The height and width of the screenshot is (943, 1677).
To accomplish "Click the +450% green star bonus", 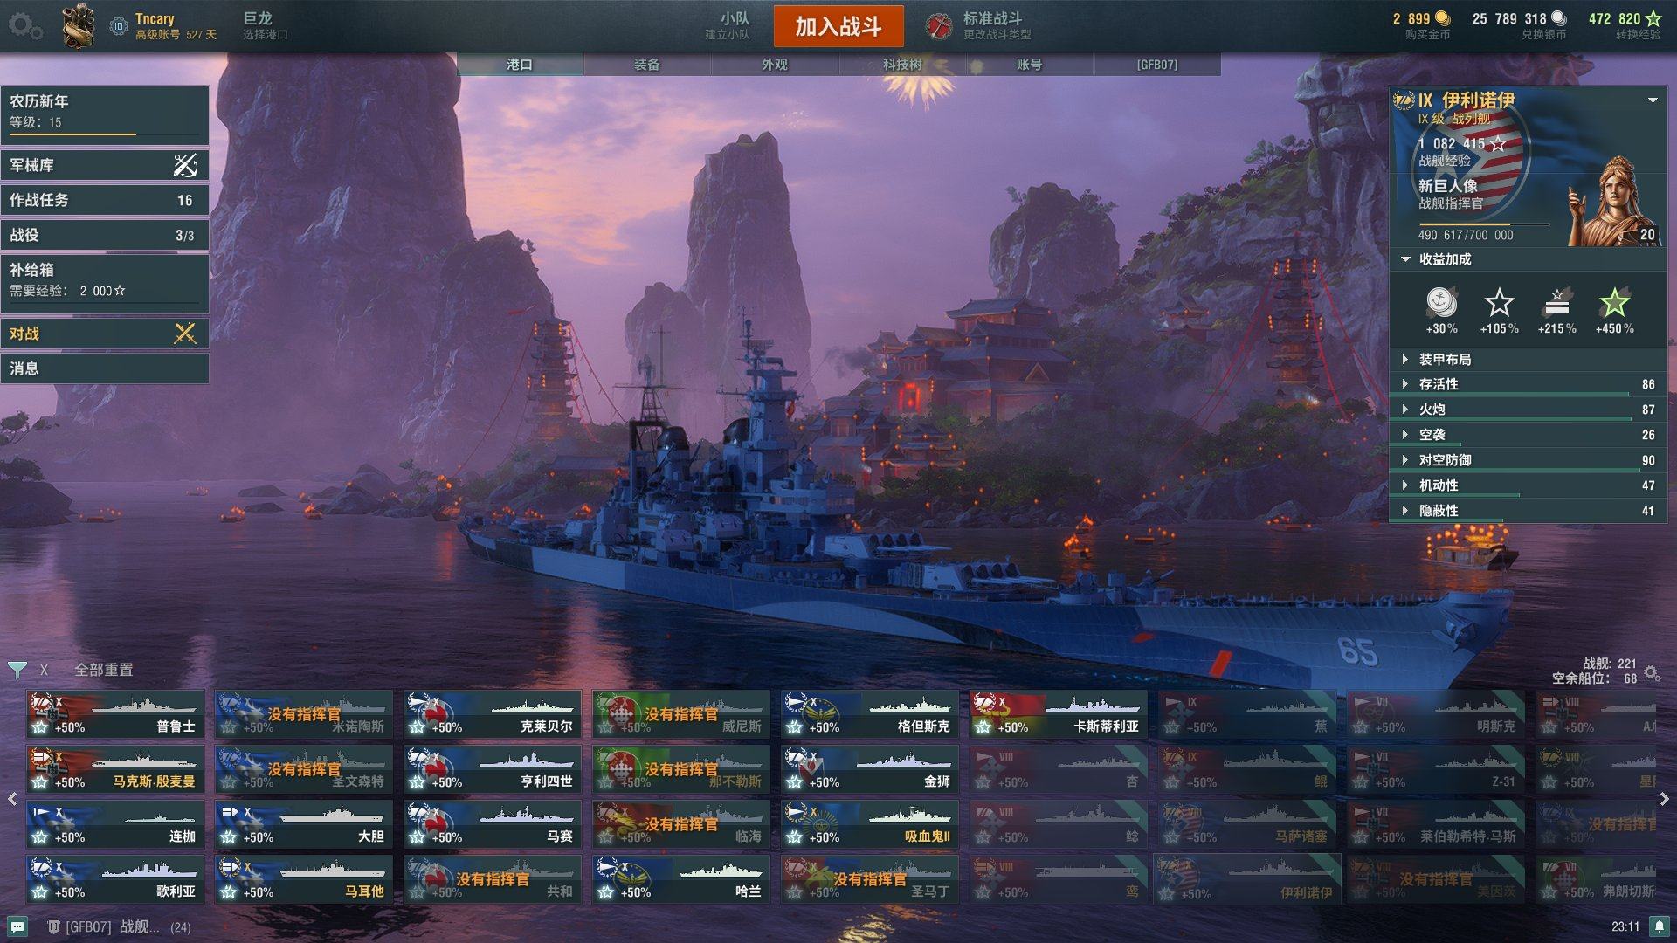I will (1614, 303).
